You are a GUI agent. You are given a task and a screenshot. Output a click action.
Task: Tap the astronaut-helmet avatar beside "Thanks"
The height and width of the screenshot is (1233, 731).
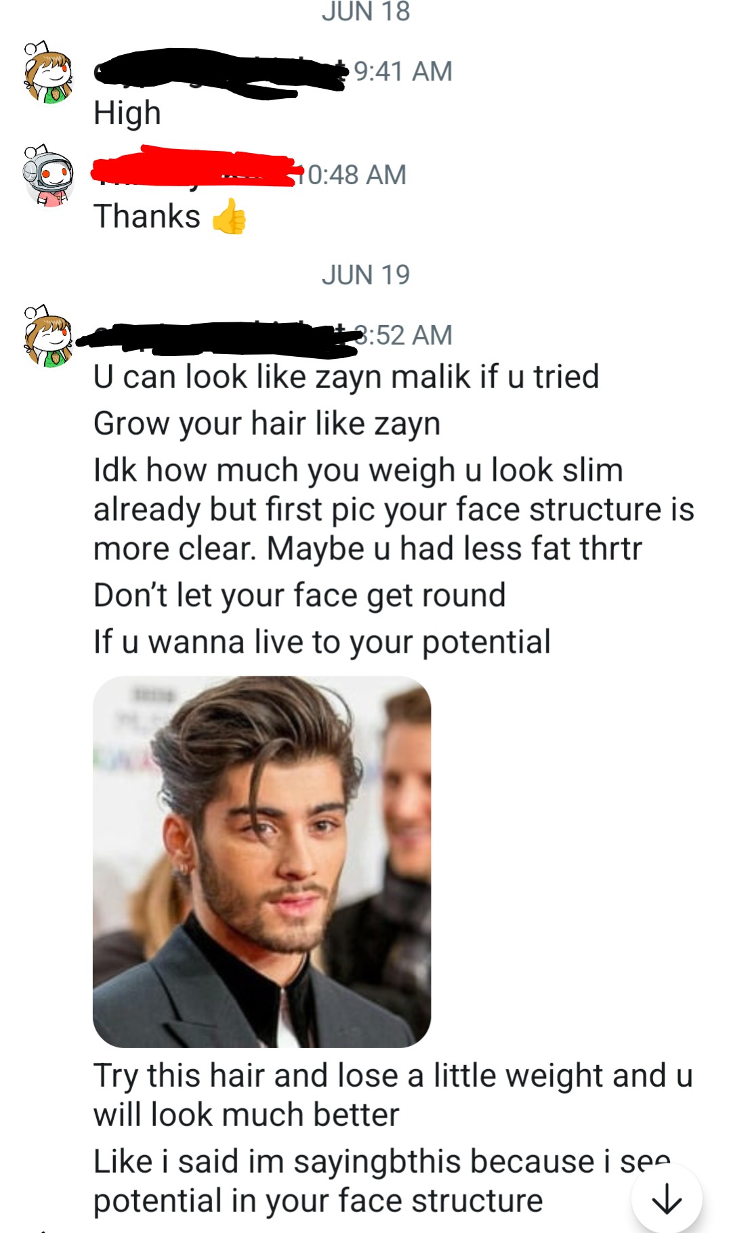[x=48, y=175]
